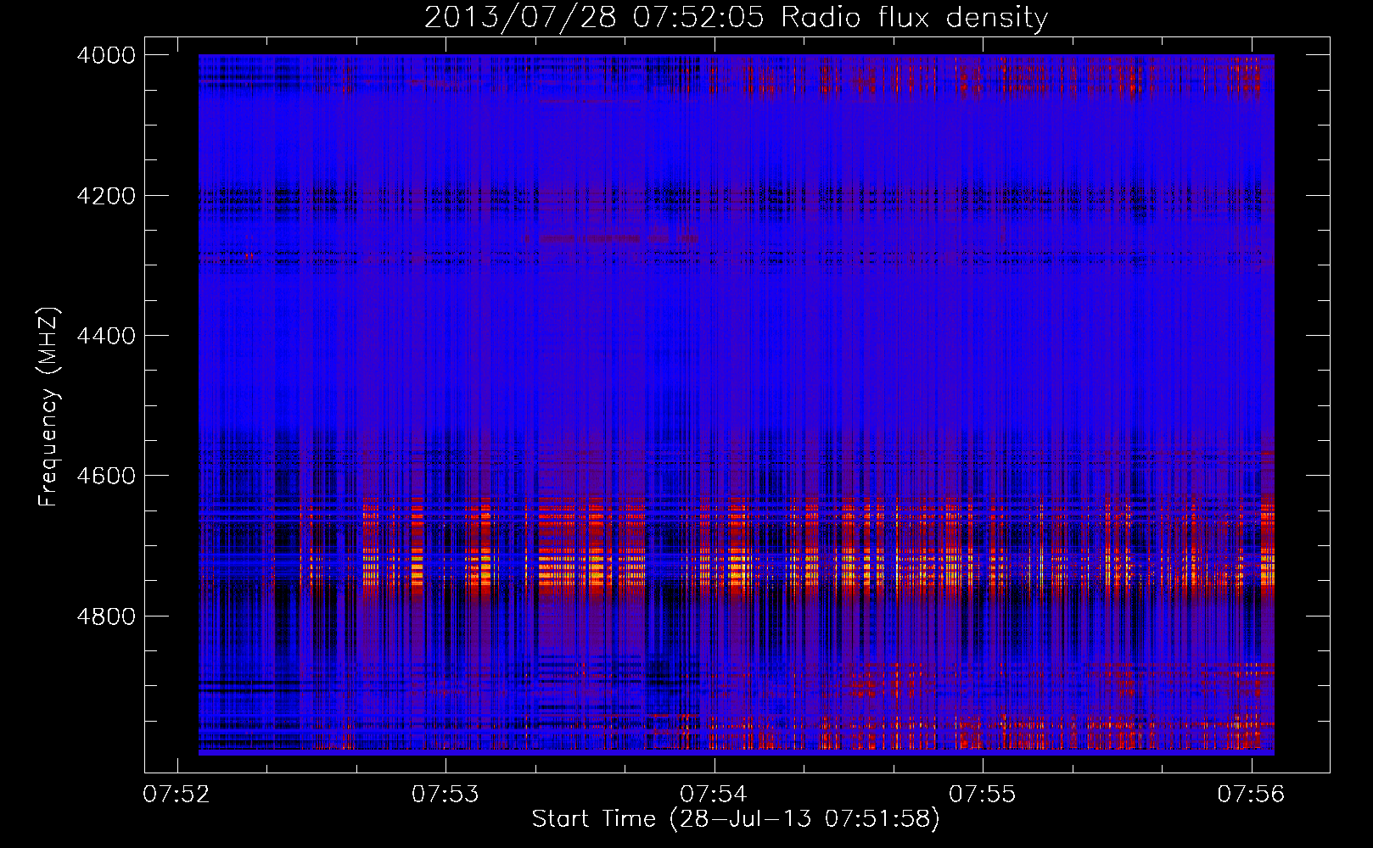This screenshot has height=848, width=1373.
Task: Select the Frequency (MHZ) axis label
Action: (48, 407)
